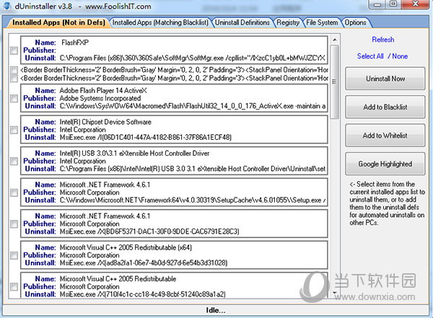
Task: Select MsiExec.exe /X{ad8a2fa1 uninstall string
Action: tap(144, 262)
